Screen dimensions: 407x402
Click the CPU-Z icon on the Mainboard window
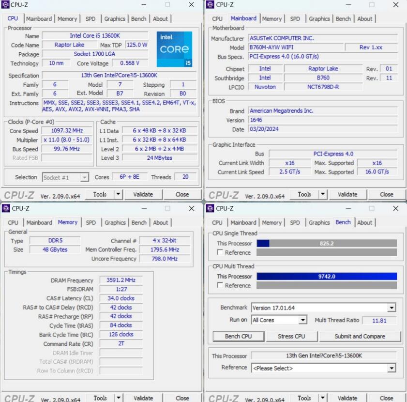pyautogui.click(x=210, y=4)
